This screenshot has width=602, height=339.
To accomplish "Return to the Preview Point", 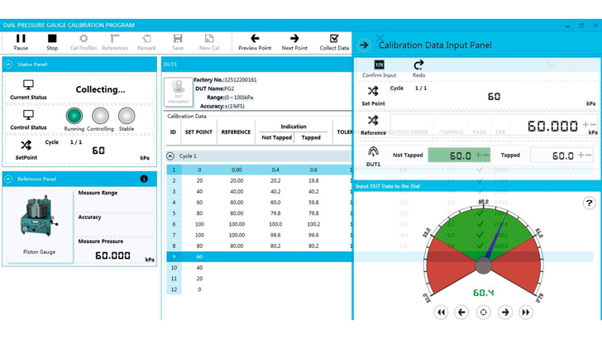I will [255, 41].
